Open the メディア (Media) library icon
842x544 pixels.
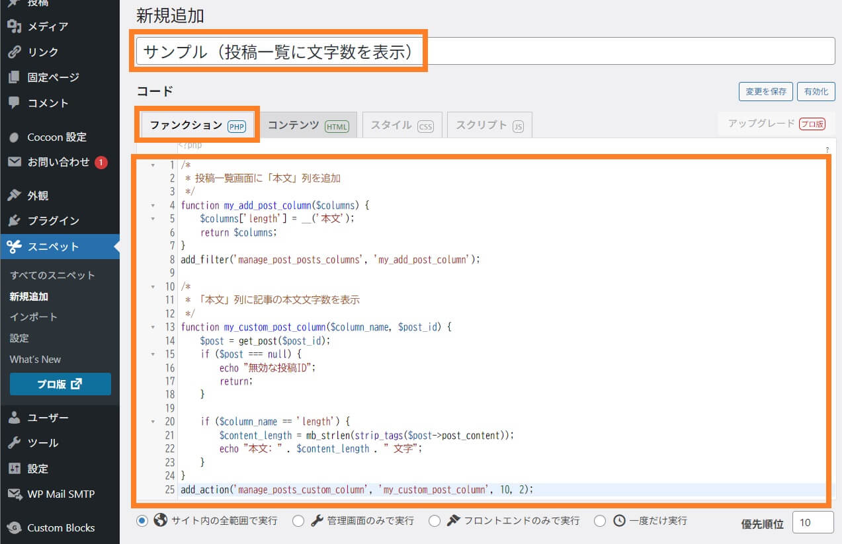13,26
